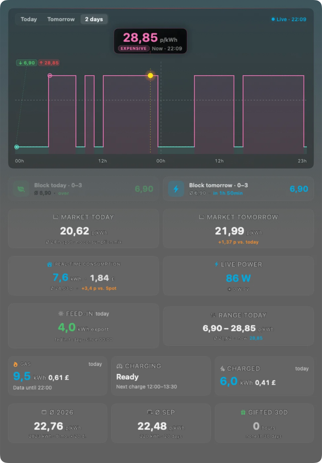Click the arrows icon beside RANGE TODAY
This screenshot has width=322, height=463.
(213, 315)
